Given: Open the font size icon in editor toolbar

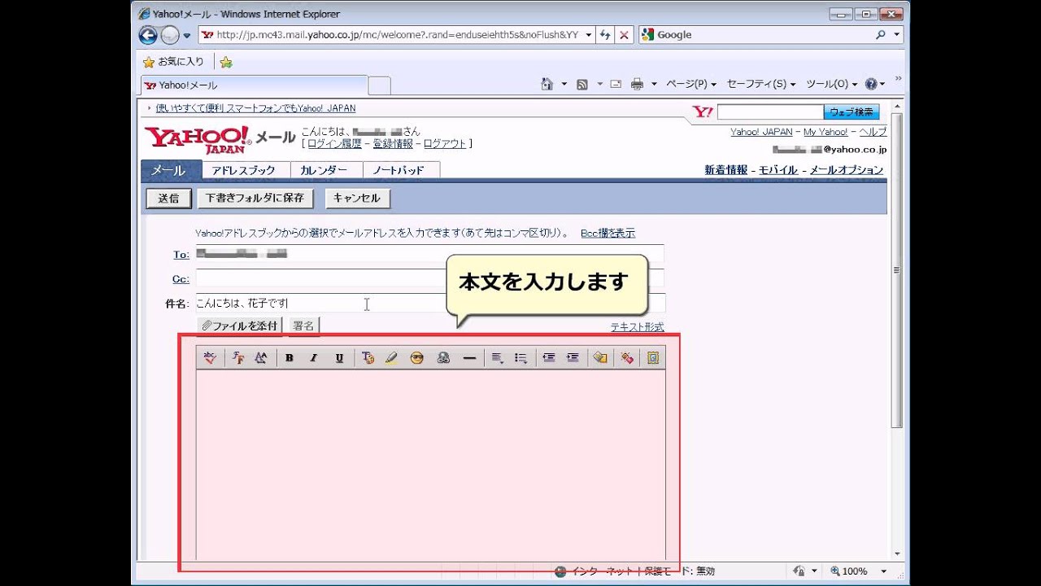Looking at the screenshot, I should click(x=261, y=357).
